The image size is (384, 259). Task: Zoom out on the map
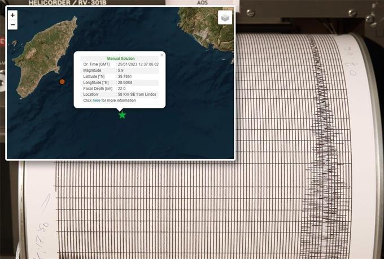point(13,25)
